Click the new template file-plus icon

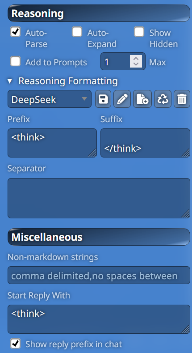(x=142, y=99)
